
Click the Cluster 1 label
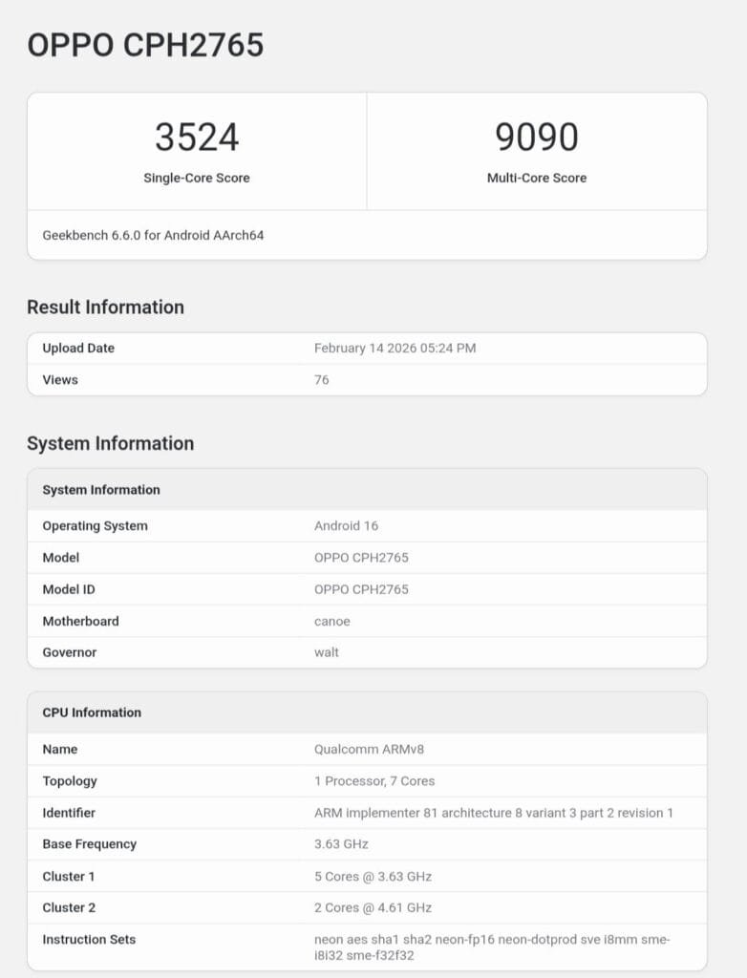pyautogui.click(x=69, y=877)
